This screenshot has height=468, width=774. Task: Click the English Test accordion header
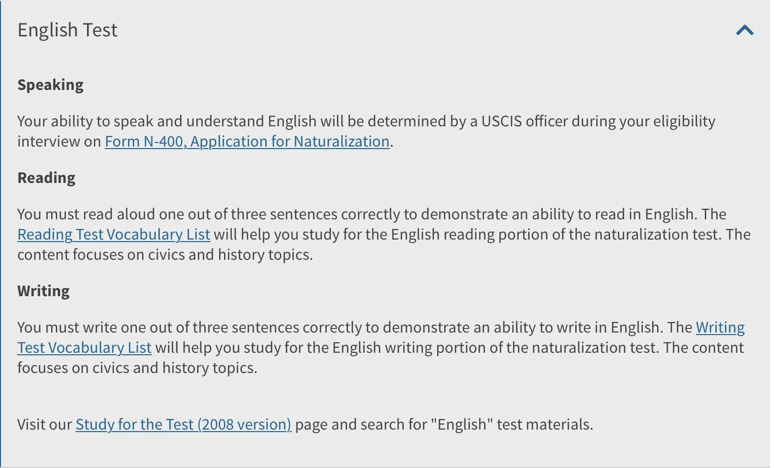coord(67,30)
